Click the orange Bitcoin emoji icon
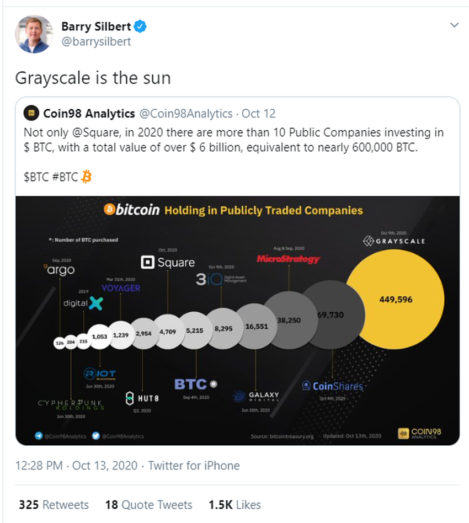Image resolution: width=469 pixels, height=523 pixels. [x=86, y=177]
